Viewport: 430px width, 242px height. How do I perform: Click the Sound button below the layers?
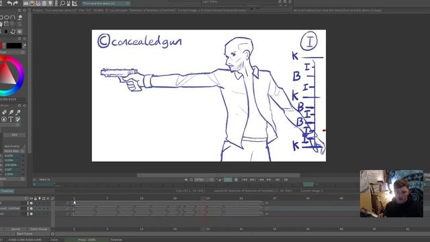(x=15, y=229)
